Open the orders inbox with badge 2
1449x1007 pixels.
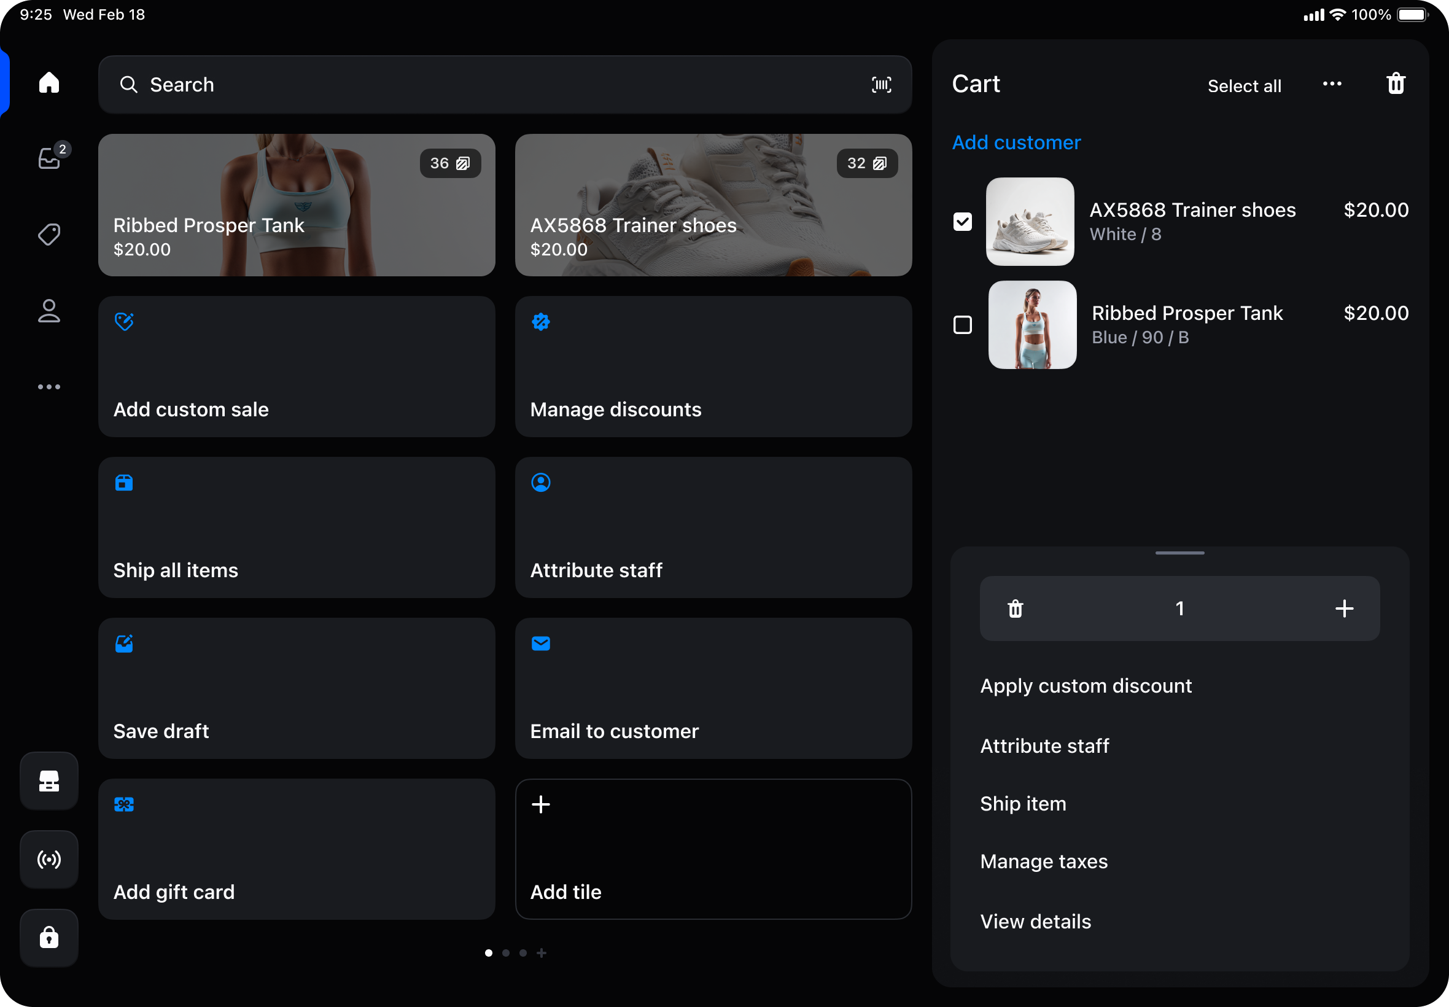pyautogui.click(x=50, y=157)
